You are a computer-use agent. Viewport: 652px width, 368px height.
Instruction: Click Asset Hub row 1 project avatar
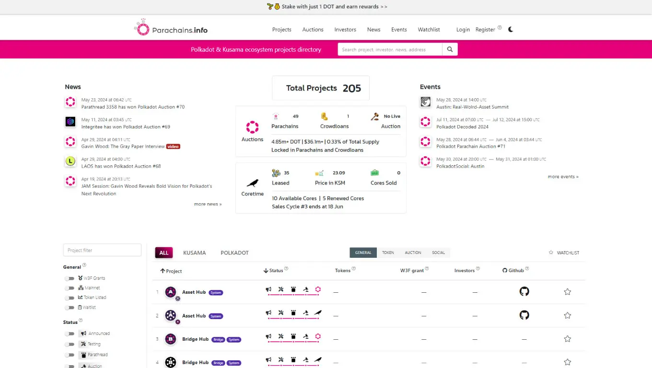click(171, 292)
